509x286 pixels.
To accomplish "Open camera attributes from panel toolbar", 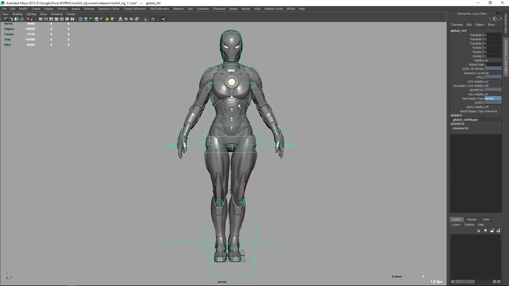I will click(11, 19).
